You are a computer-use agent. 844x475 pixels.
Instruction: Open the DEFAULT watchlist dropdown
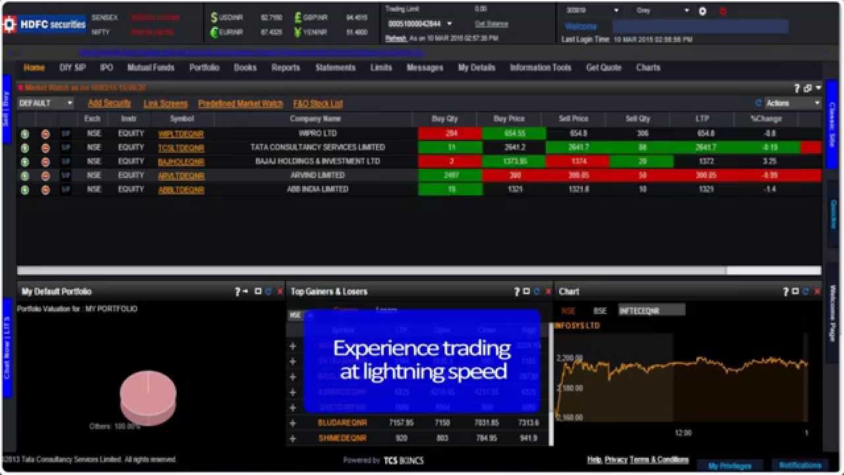coord(45,103)
